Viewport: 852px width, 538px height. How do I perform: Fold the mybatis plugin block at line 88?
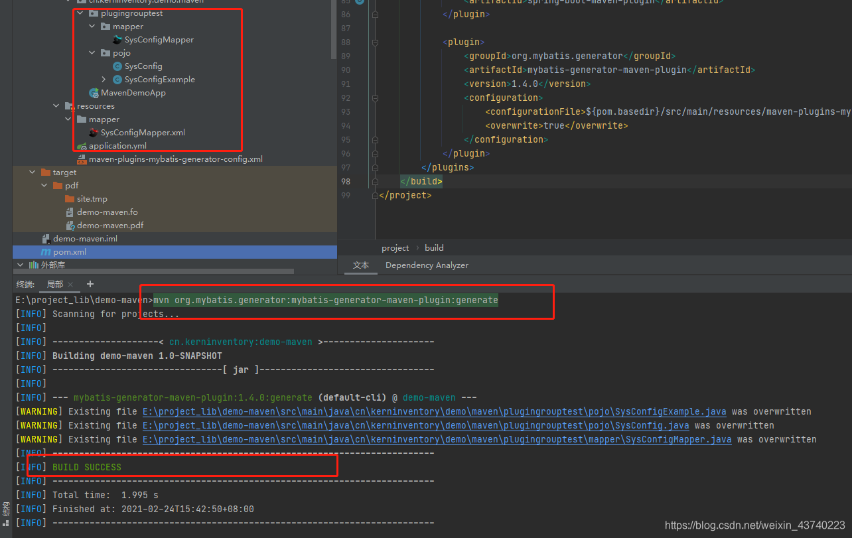tap(375, 42)
